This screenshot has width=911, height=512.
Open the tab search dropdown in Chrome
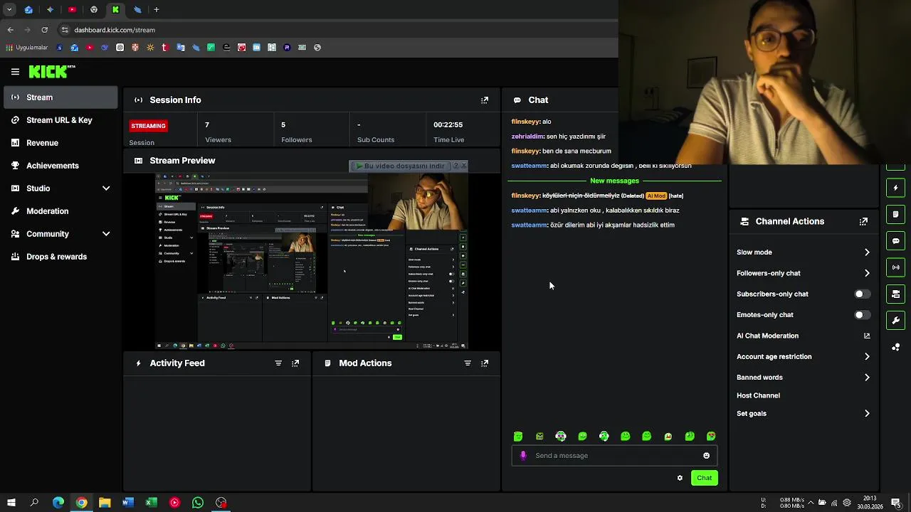[9, 9]
